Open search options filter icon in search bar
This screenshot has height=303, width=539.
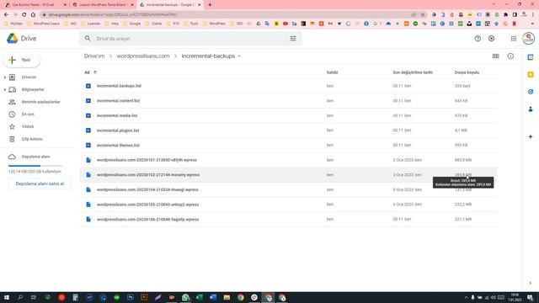pyautogui.click(x=293, y=39)
